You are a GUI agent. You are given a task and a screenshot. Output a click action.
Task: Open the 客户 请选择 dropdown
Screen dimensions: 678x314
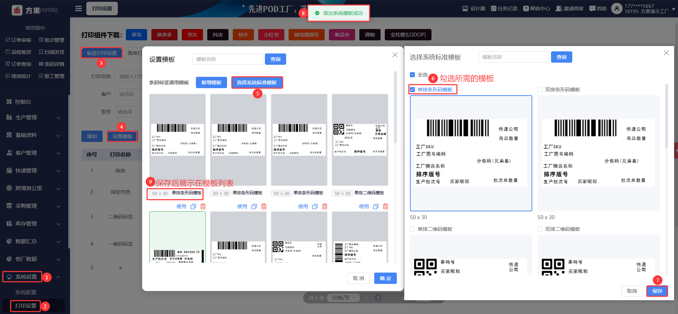click(129, 94)
